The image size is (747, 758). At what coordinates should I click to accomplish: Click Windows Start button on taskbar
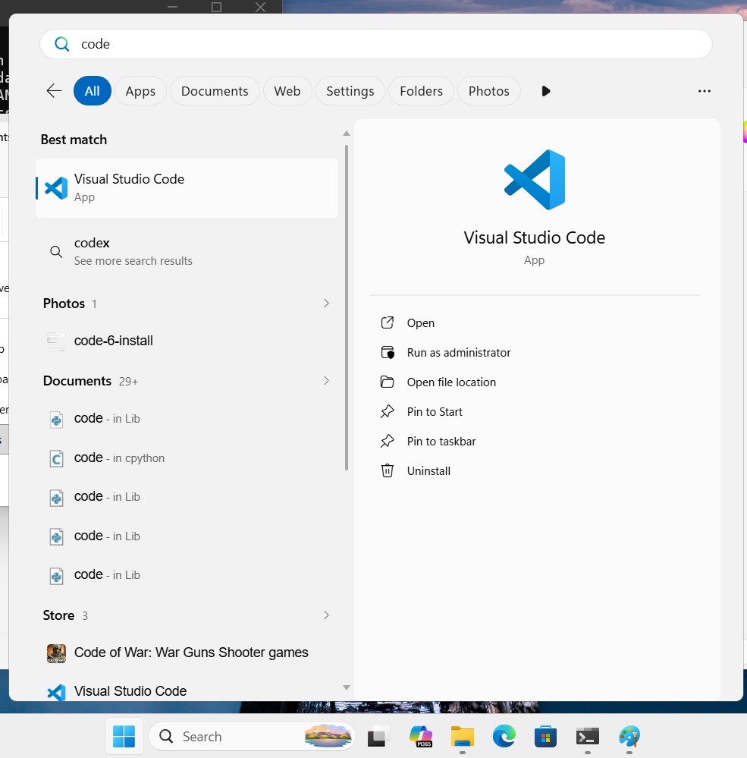pyautogui.click(x=124, y=736)
